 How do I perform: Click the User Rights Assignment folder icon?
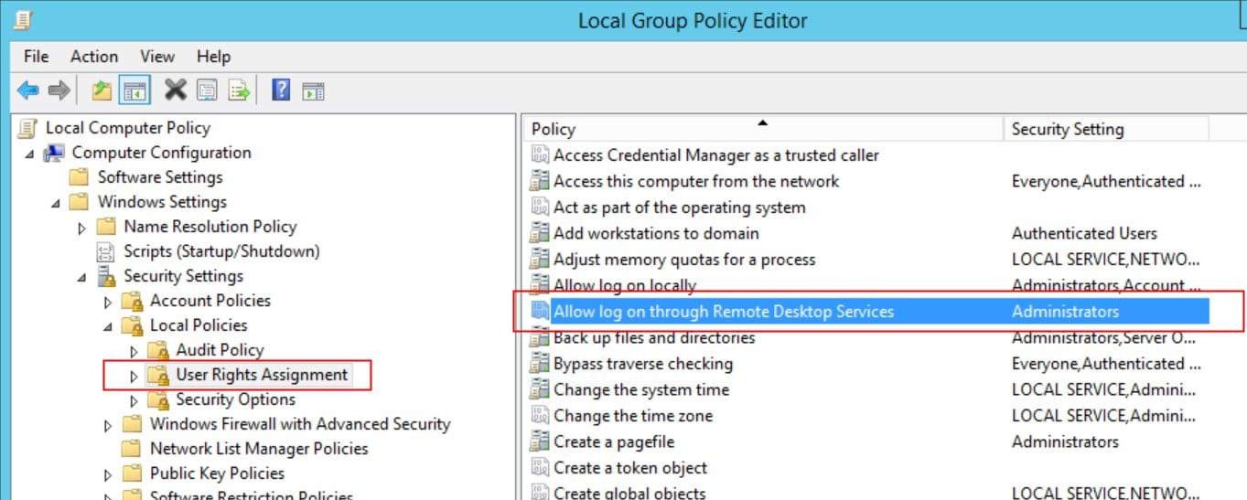(159, 375)
